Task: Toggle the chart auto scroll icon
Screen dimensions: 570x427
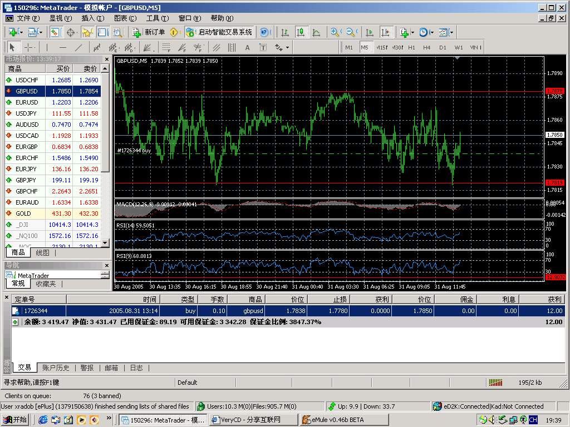Action: coord(370,32)
